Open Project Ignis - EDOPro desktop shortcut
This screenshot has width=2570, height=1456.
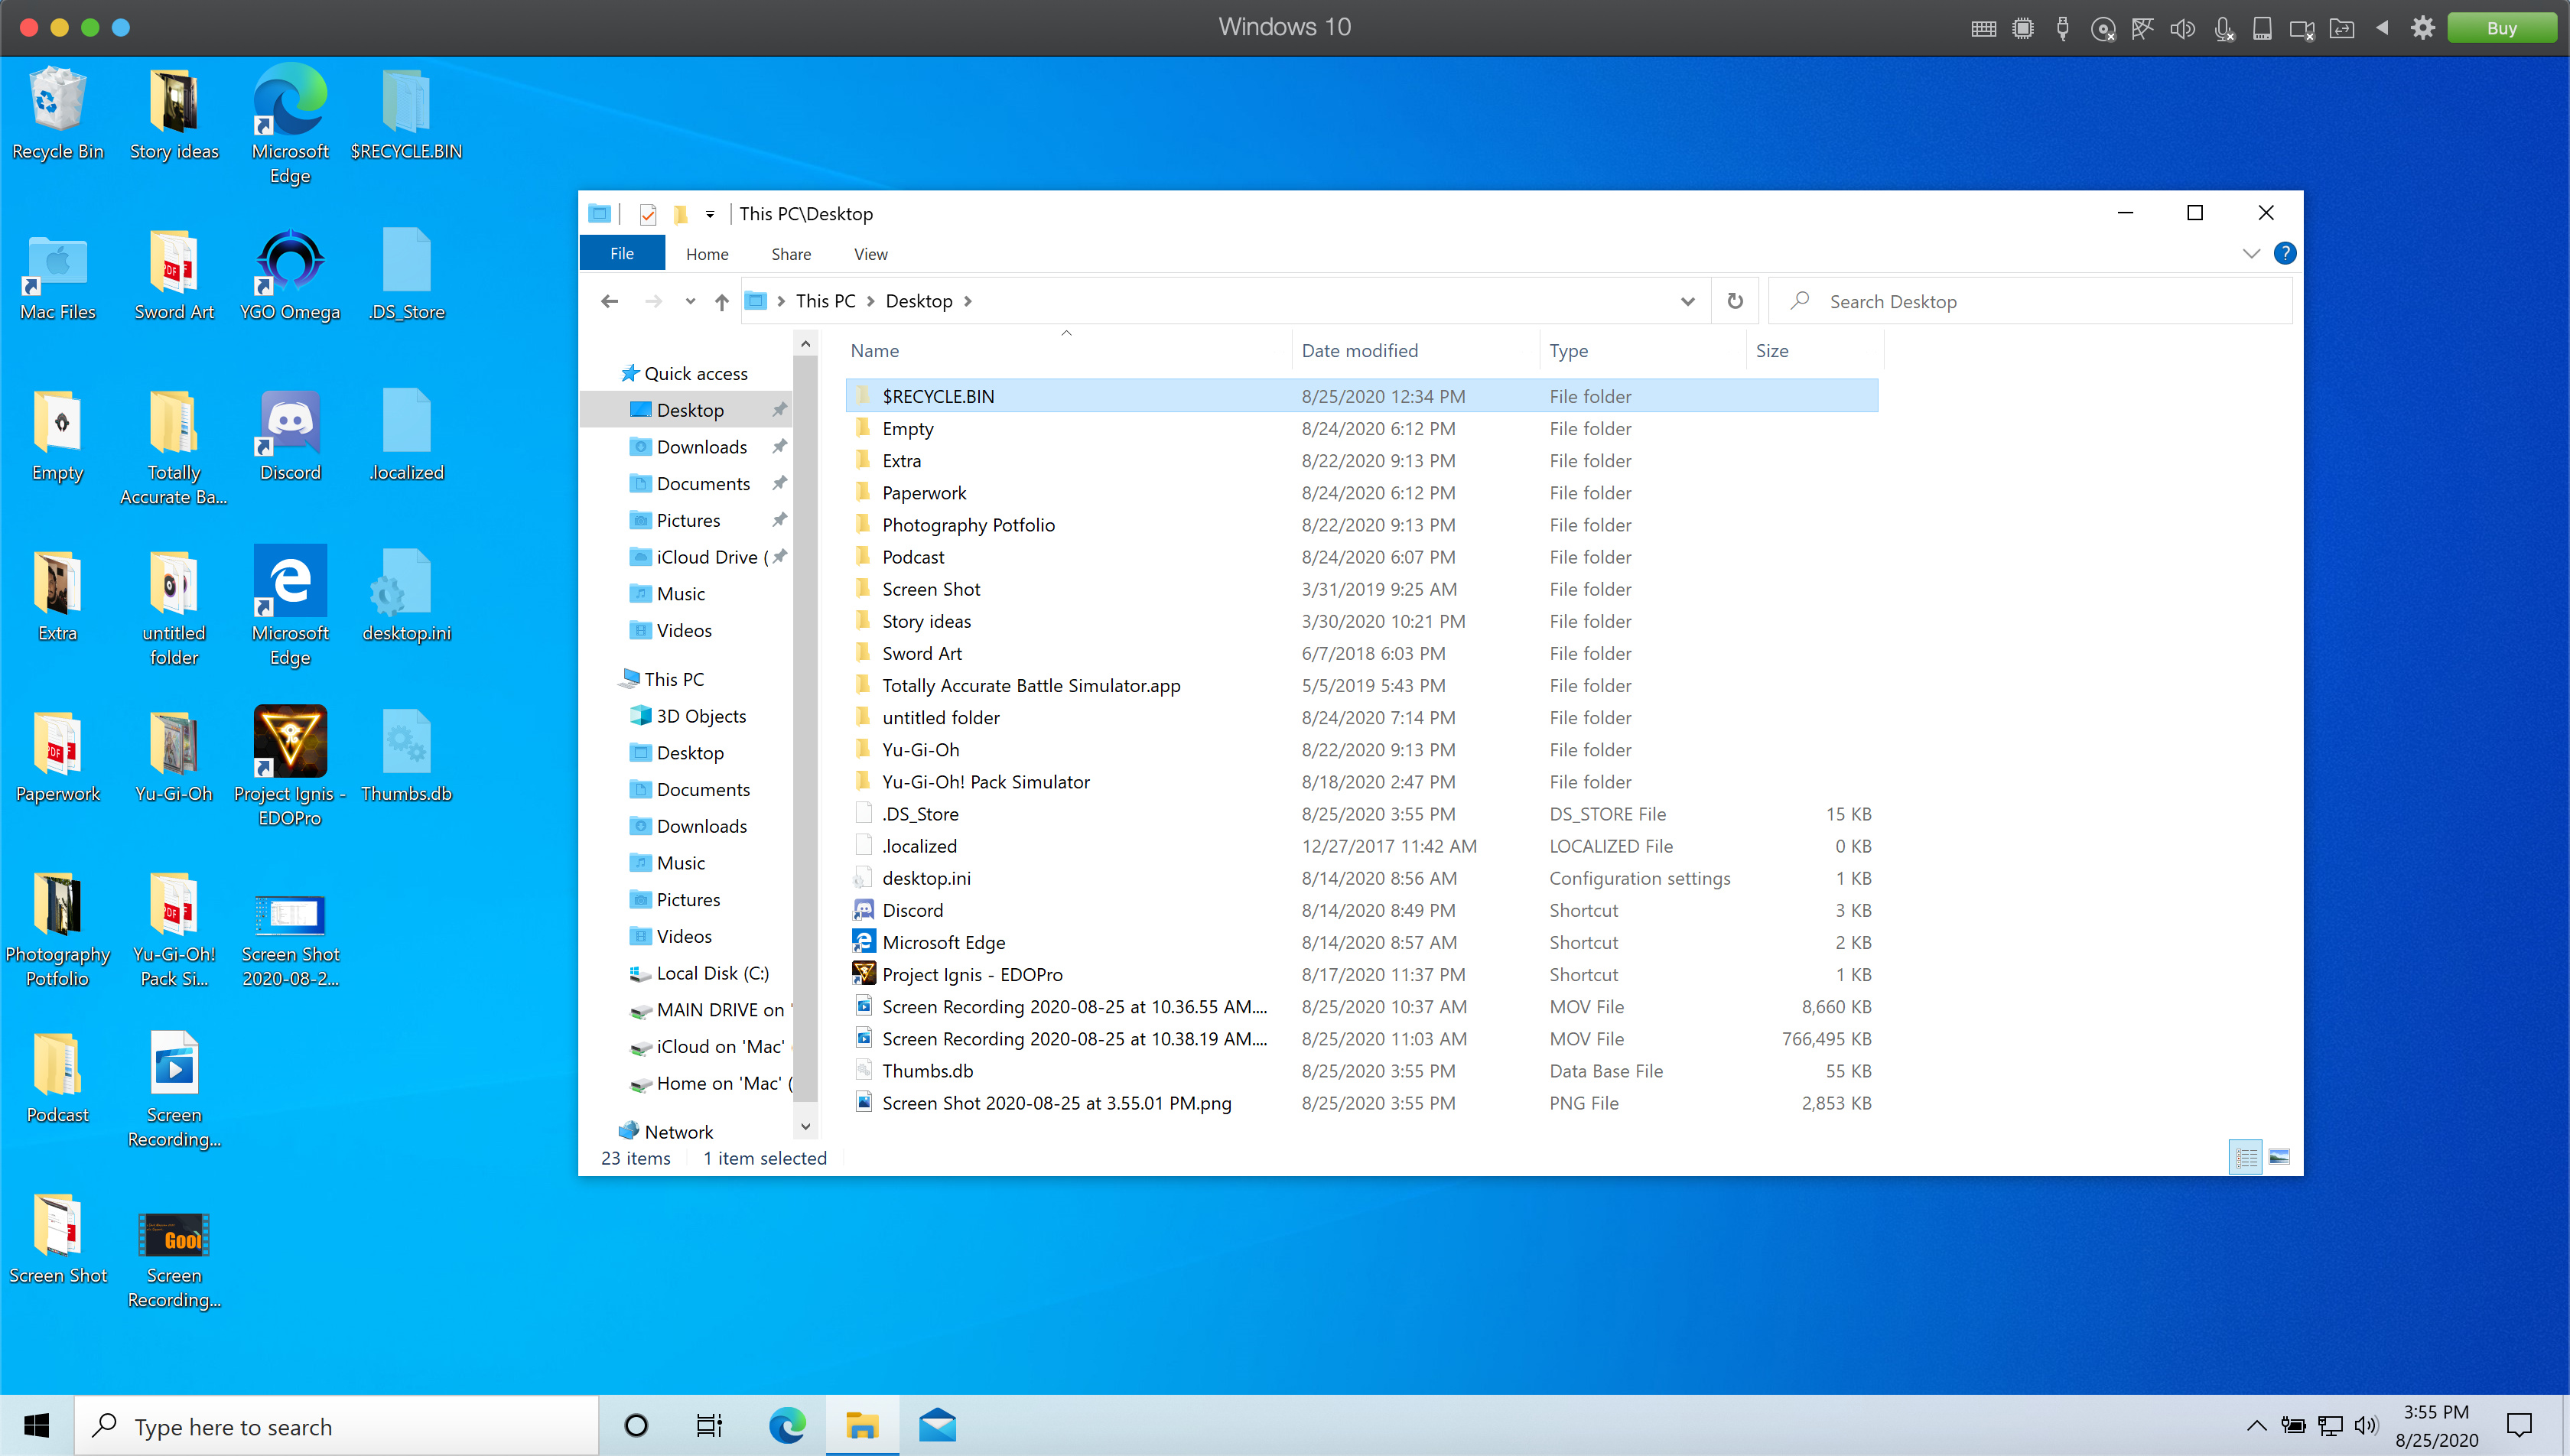[290, 765]
